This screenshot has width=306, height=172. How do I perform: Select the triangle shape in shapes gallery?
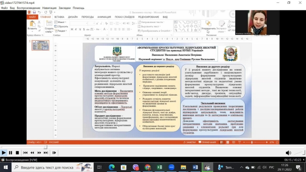176,26
